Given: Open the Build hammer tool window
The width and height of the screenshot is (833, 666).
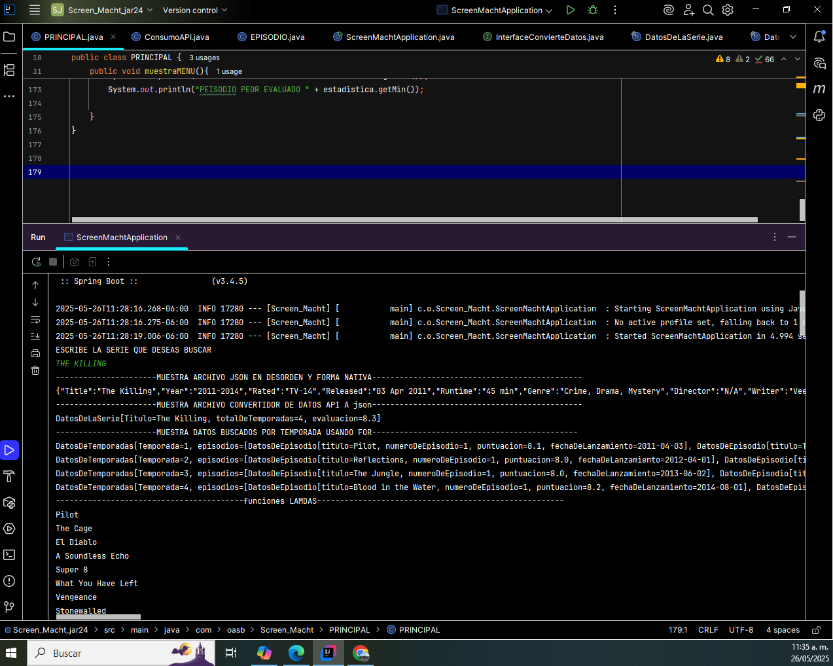Looking at the screenshot, I should (9, 476).
